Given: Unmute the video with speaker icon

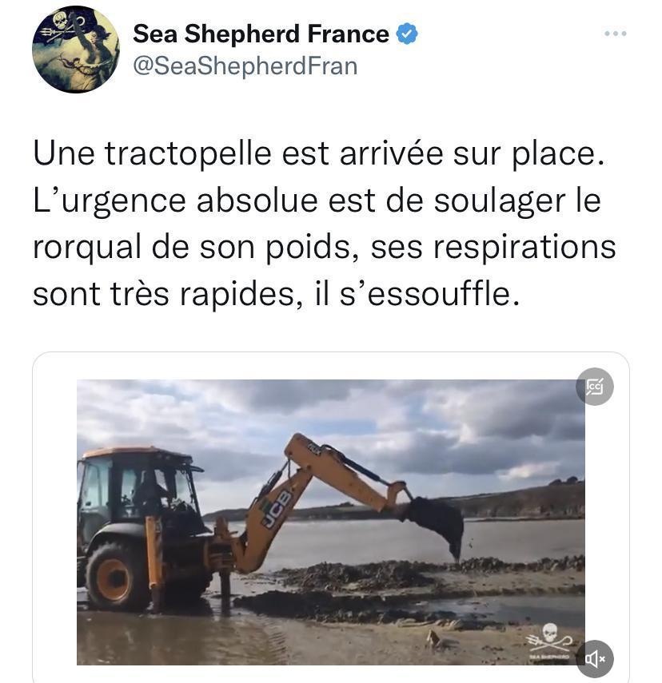Looking at the screenshot, I should 594,659.
